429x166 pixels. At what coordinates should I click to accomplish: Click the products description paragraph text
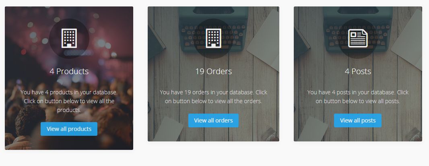tap(69, 101)
